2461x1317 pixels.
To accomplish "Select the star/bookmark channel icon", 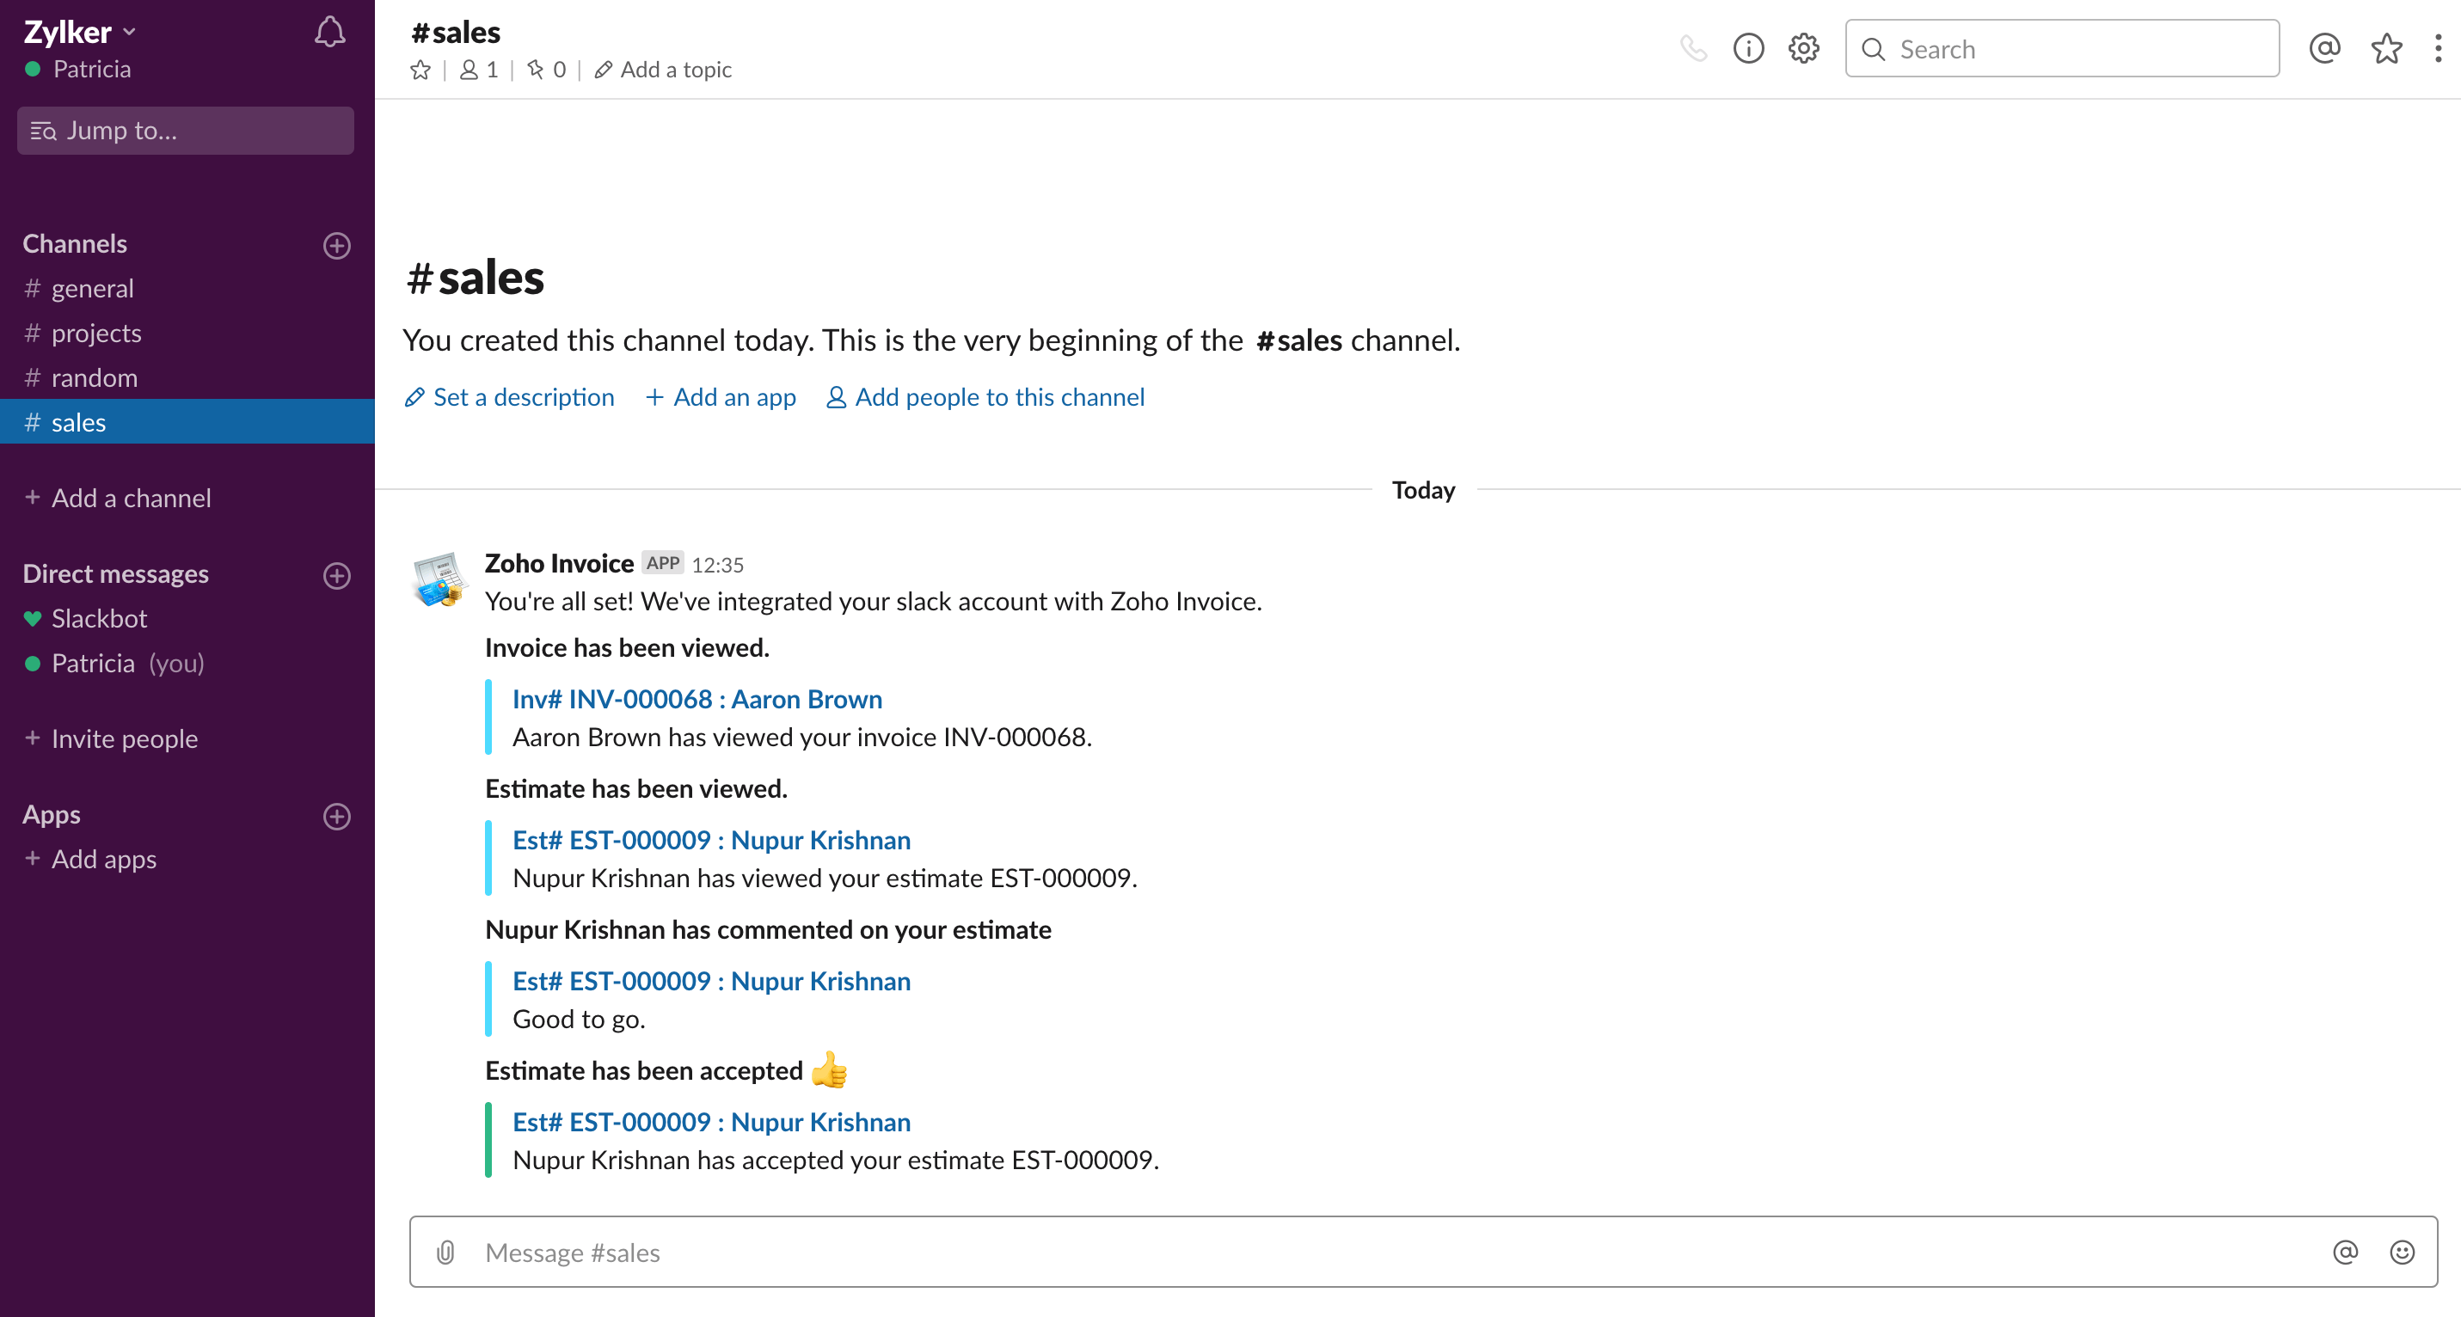I will tap(420, 69).
